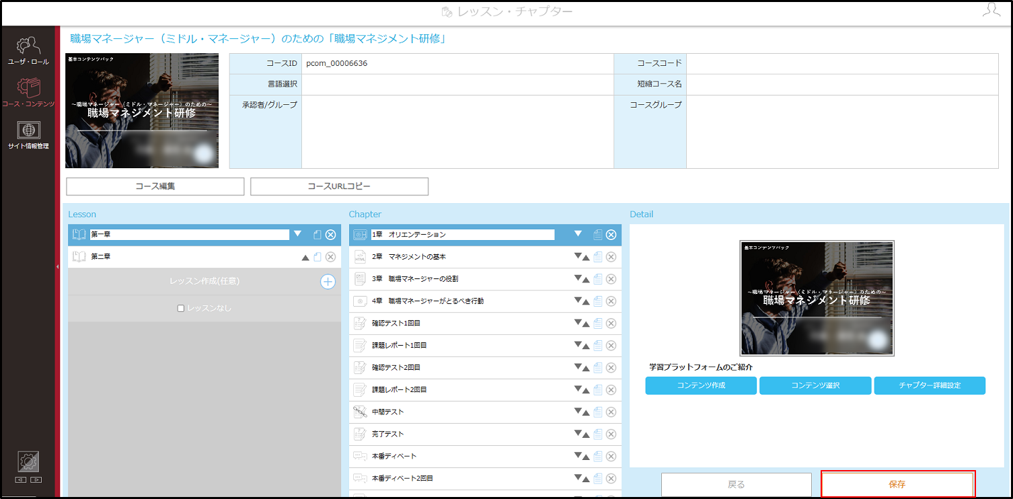Delete the 本番ディベート chapter
The image size is (1013, 499).
click(611, 457)
